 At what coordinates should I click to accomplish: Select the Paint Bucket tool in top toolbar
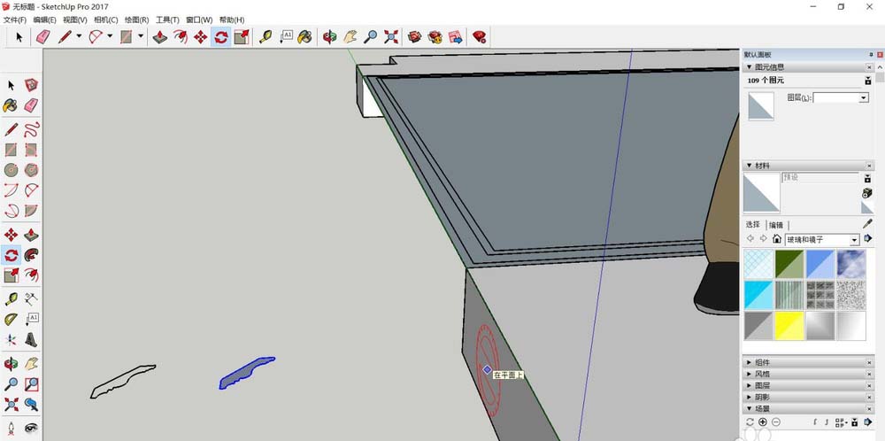pos(304,36)
